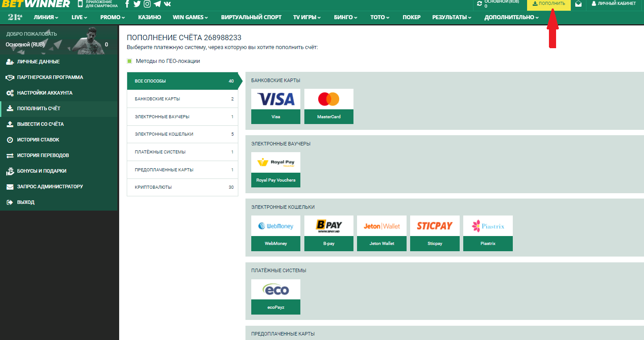Open ПОПОЛНИТЬ СЧЁТ in sidebar
Screen dimensions: 644x340
pyautogui.click(x=58, y=109)
